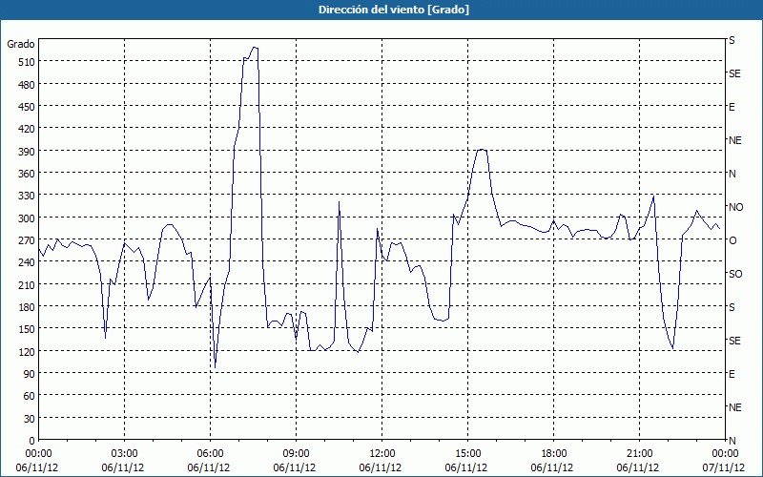Select the 30 degree axis label
This screenshot has height=477, width=763.
click(30, 418)
